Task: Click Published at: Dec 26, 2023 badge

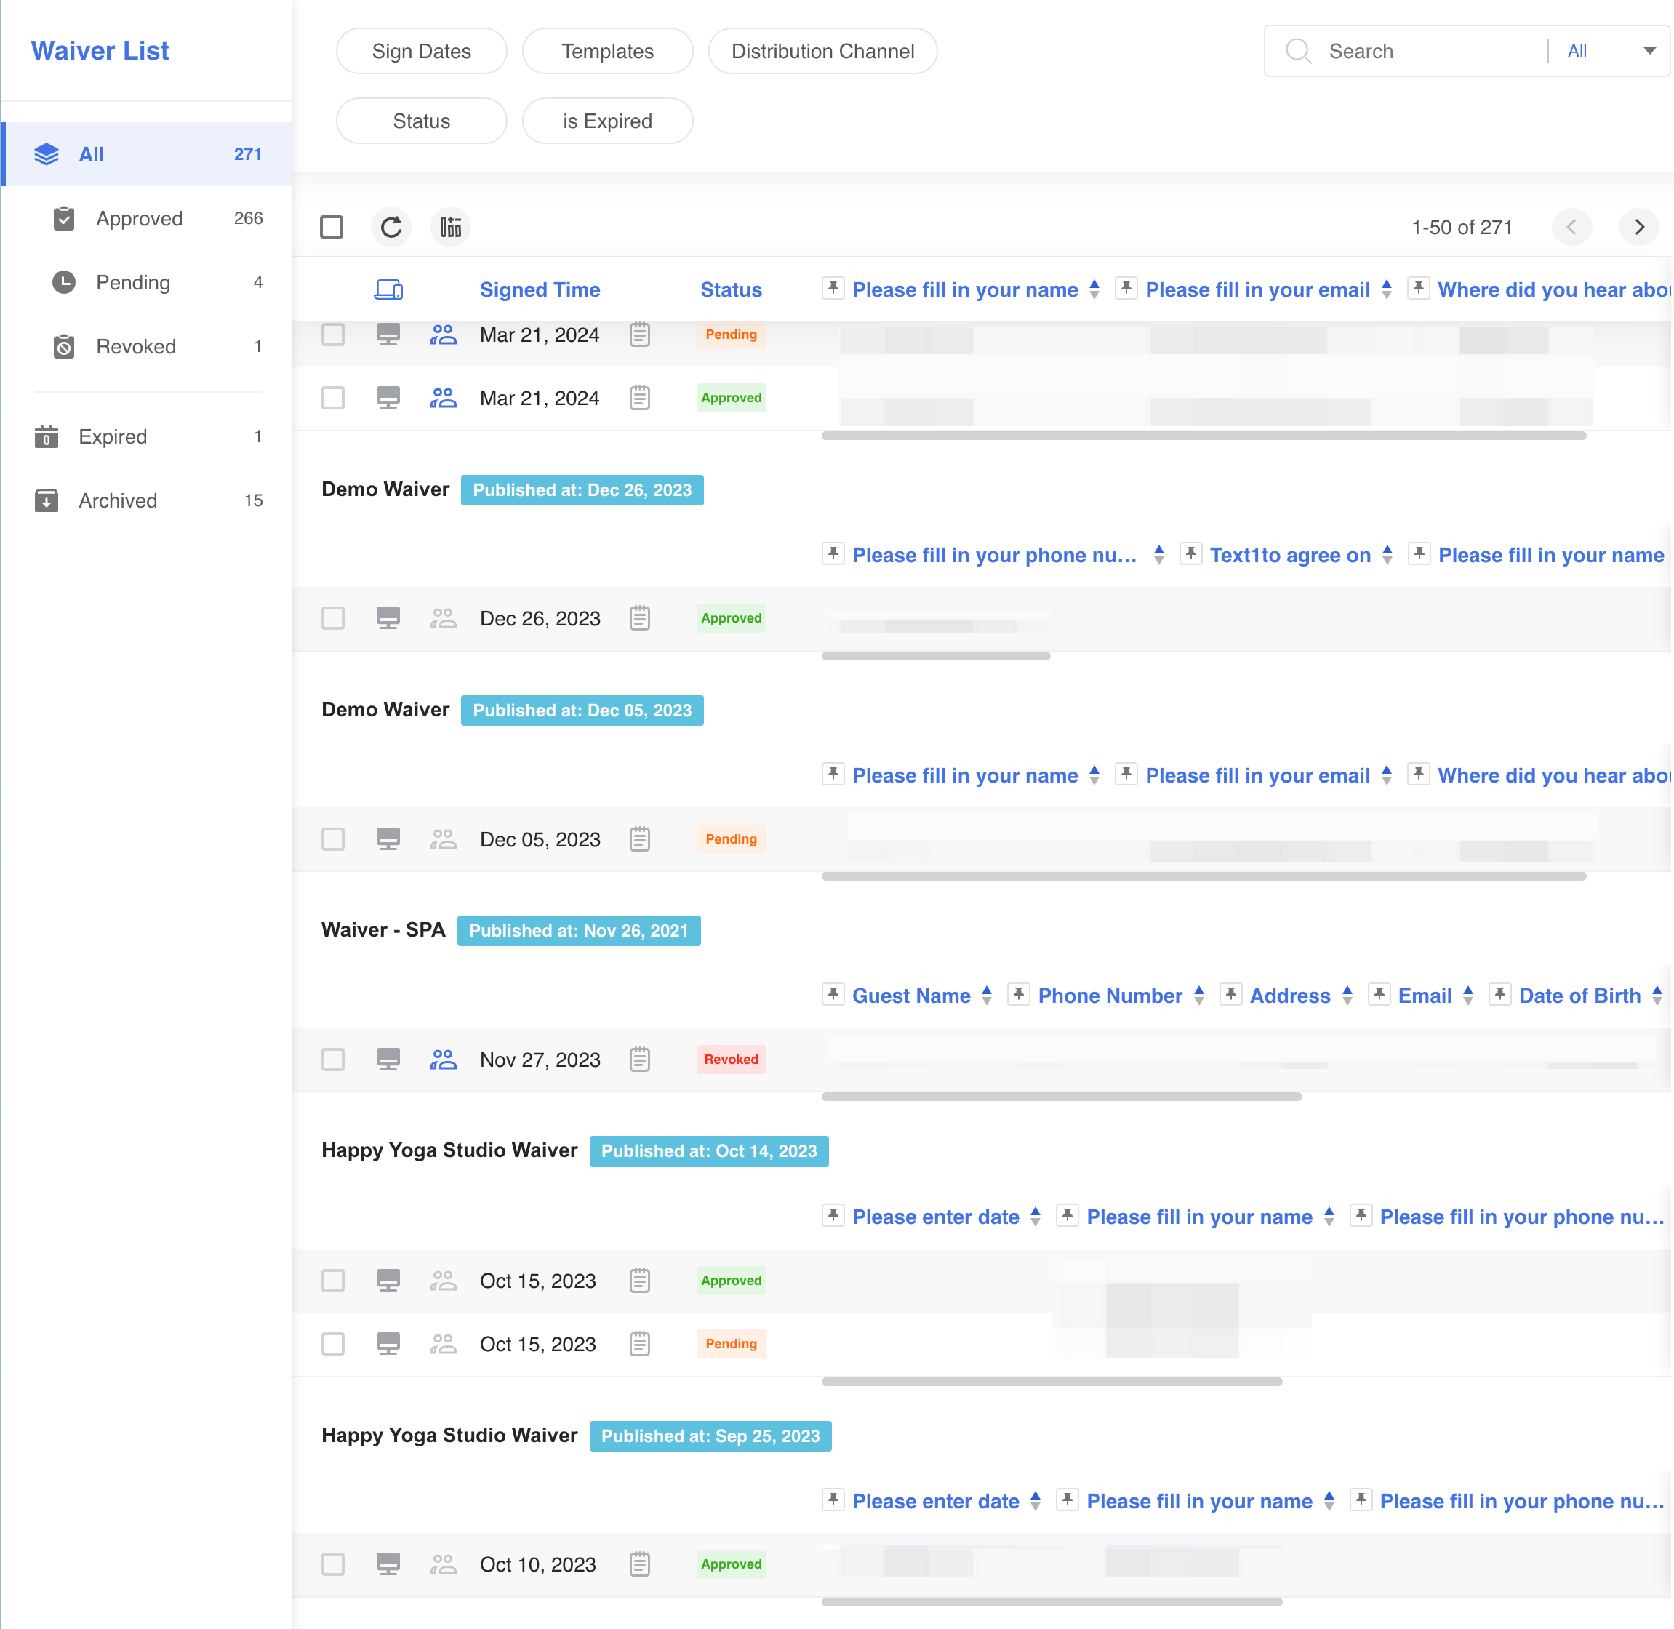Action: 582,490
